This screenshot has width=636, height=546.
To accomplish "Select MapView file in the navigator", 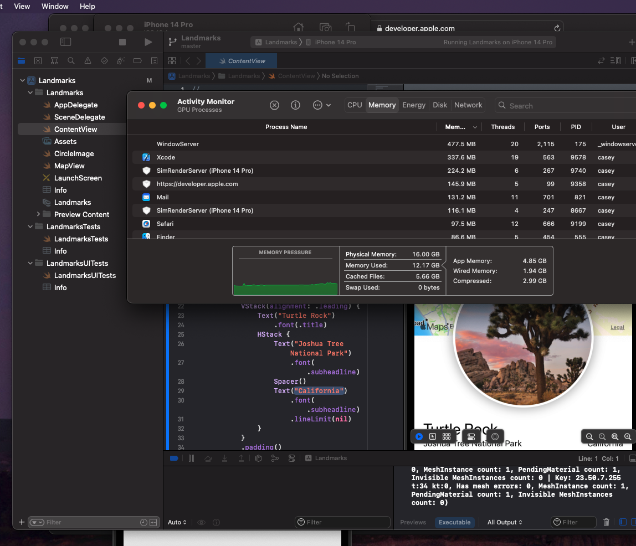I will (x=69, y=166).
